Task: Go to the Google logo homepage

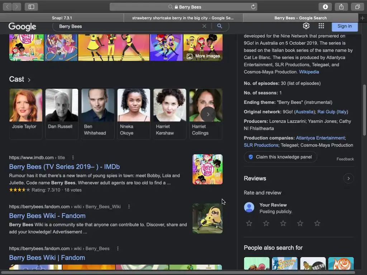Action: [22, 26]
